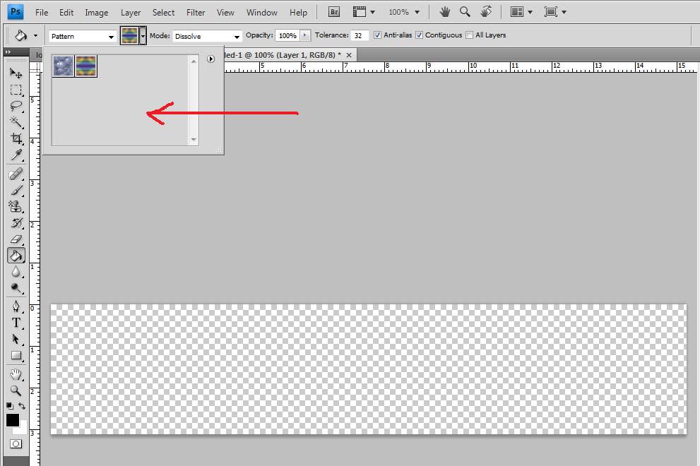This screenshot has width=700, height=466.
Task: Click the Zoom tool in application bar
Action: click(x=465, y=12)
